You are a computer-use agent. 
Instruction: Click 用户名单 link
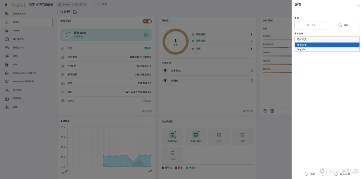click(248, 111)
